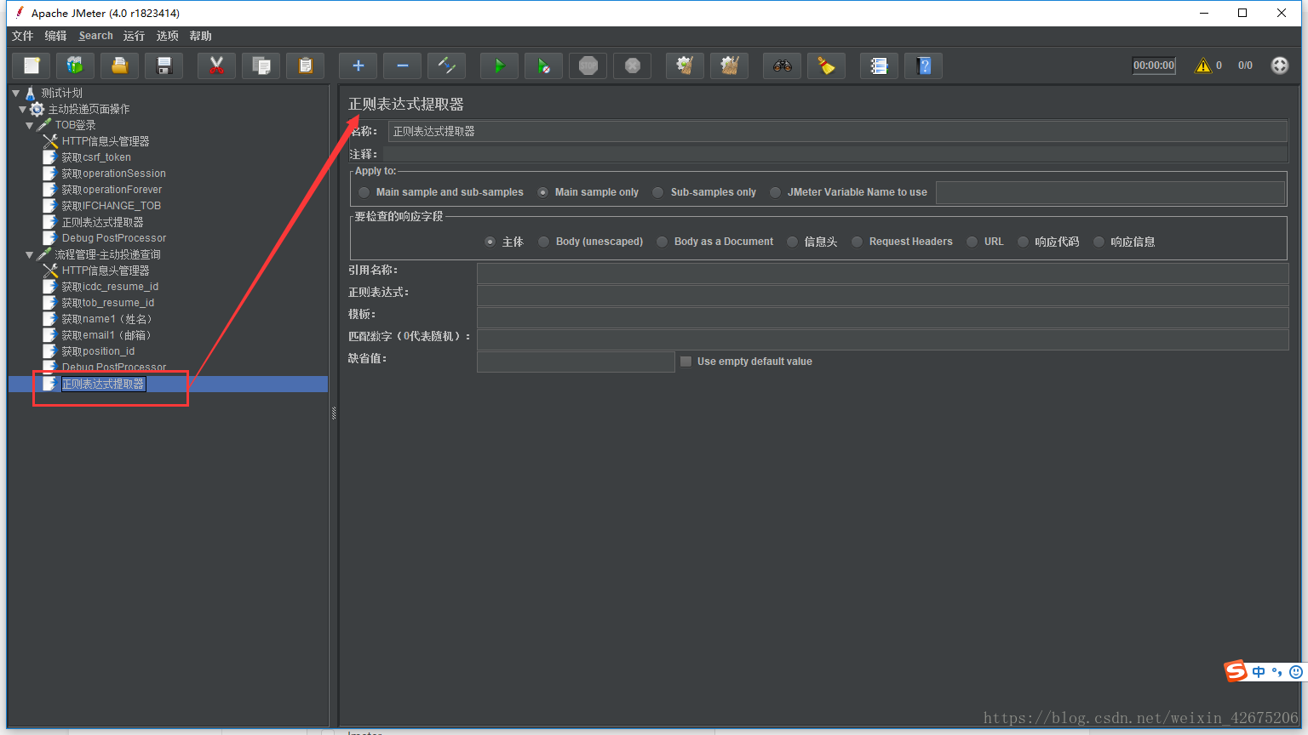The width and height of the screenshot is (1308, 735).
Task: Reset search with the yellow brush icon
Action: 827,66
